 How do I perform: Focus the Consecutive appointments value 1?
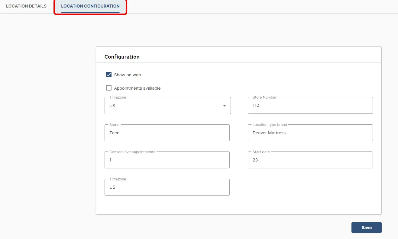(167, 160)
